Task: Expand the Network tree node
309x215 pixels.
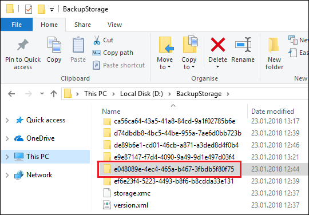Action: click(7, 175)
